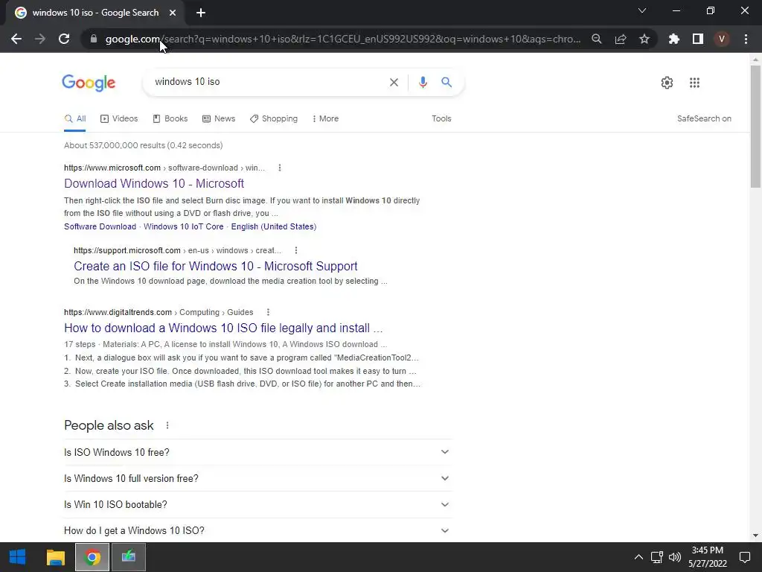Open the Windows notification center

745,557
